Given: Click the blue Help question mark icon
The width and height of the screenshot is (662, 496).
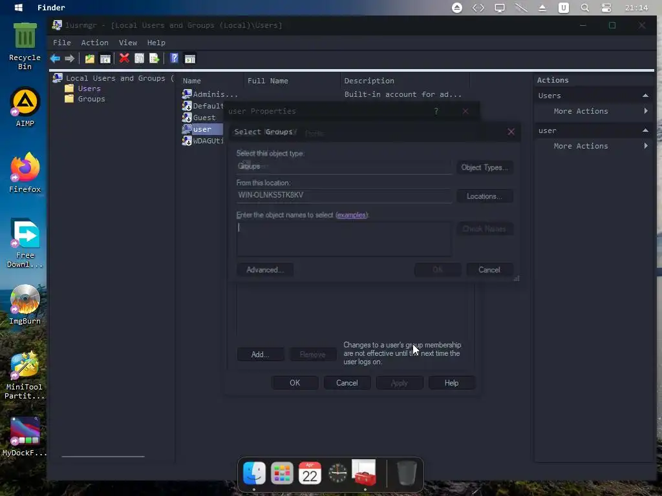Looking at the screenshot, I should (174, 58).
